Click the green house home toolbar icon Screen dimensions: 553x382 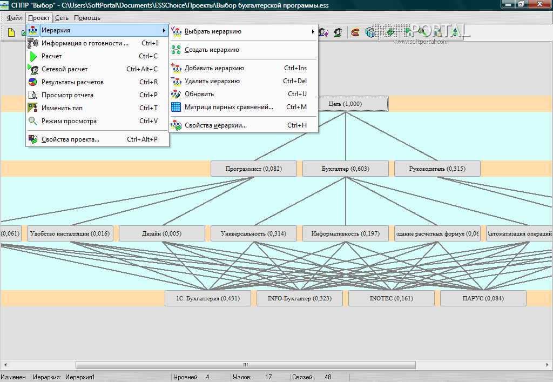click(409, 32)
